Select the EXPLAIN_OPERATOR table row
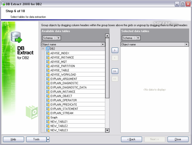This screenshot has width=192, height=145. pyautogui.click(x=75, y=100)
